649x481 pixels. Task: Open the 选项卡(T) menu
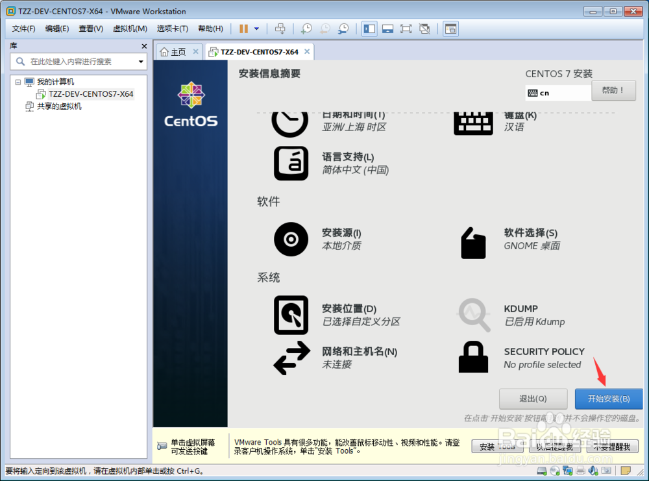click(x=173, y=29)
